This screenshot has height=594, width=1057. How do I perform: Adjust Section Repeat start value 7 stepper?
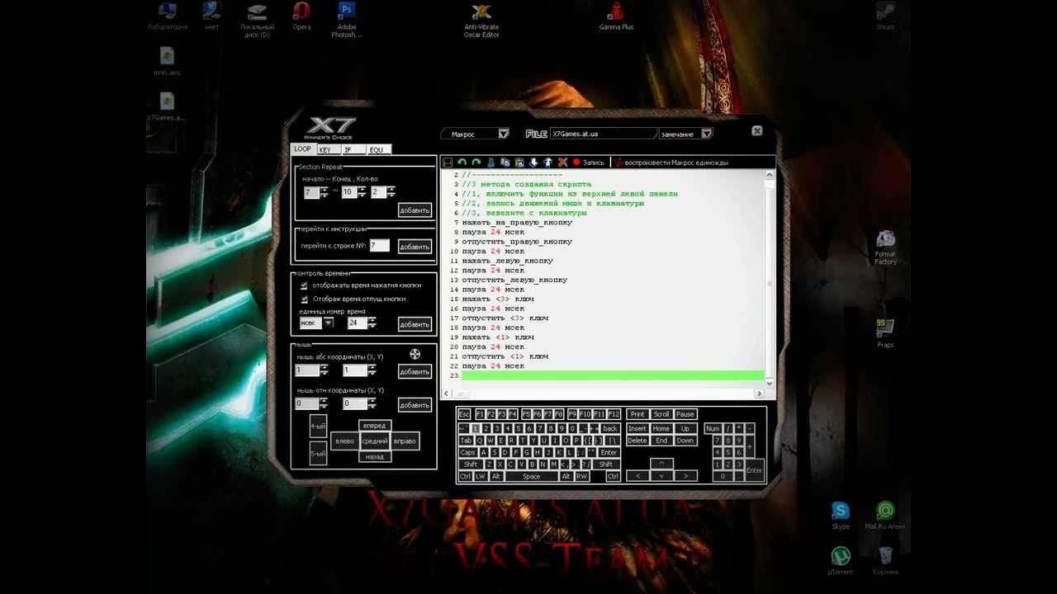[324, 191]
